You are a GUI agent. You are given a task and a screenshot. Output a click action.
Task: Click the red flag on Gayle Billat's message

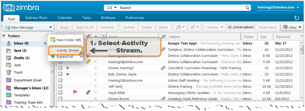click(x=75, y=92)
